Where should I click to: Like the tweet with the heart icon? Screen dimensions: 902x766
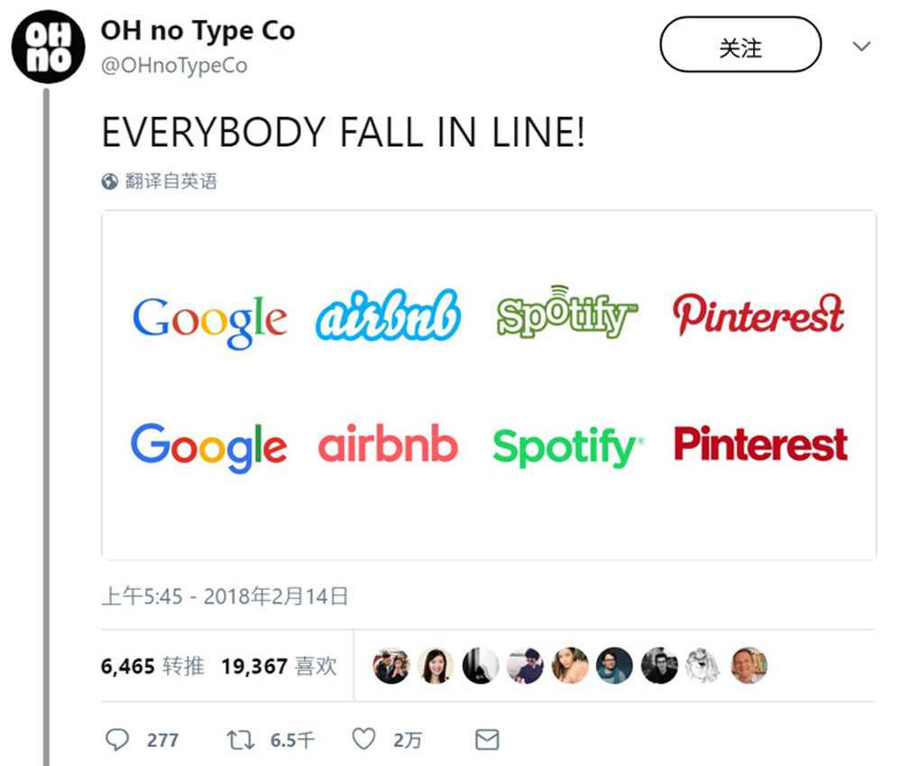coord(364,740)
